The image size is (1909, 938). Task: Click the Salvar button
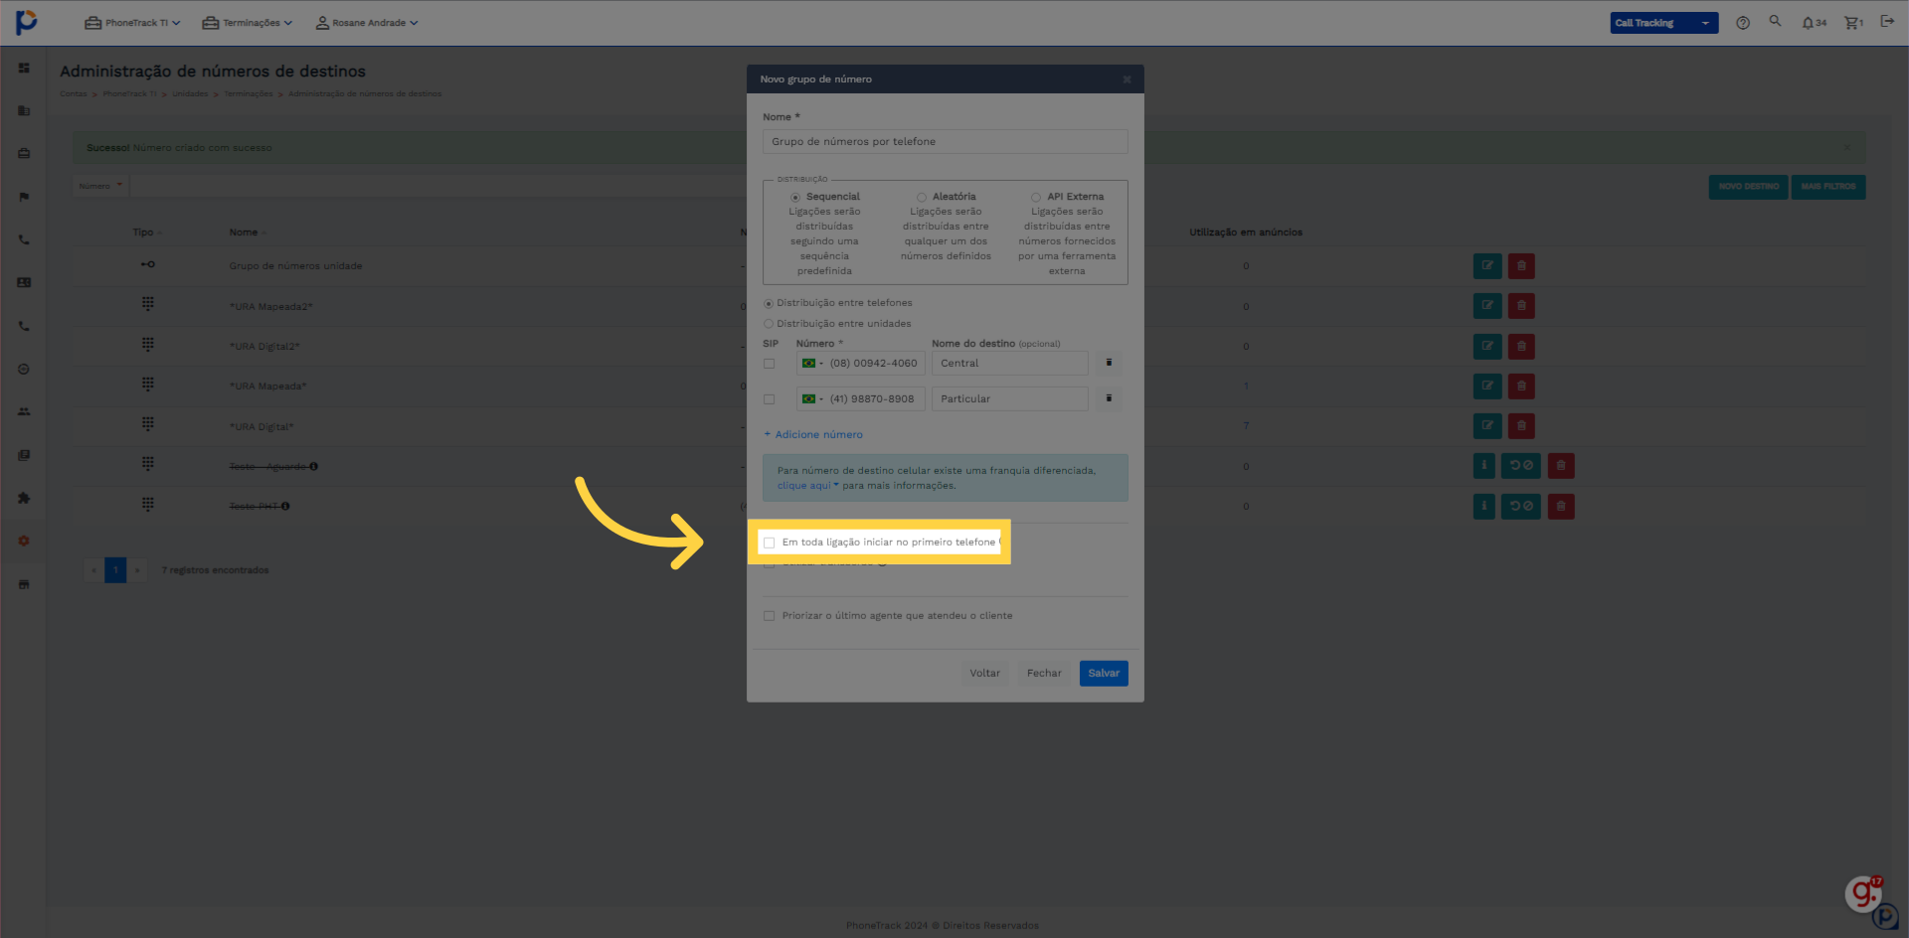[x=1103, y=674]
